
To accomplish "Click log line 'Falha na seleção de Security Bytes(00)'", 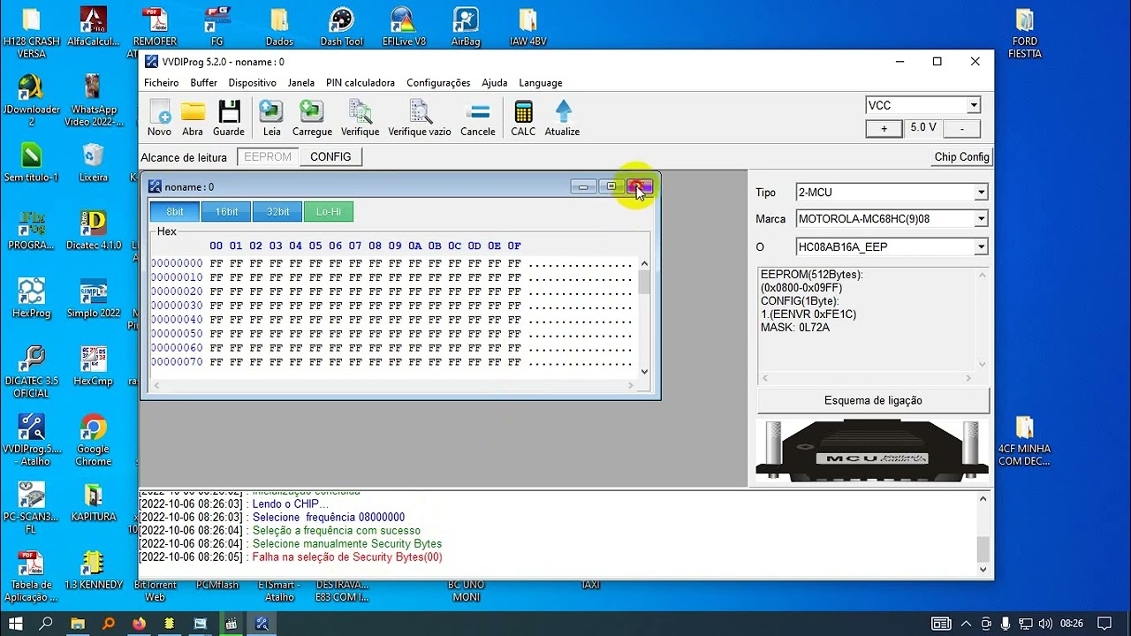I will point(347,557).
